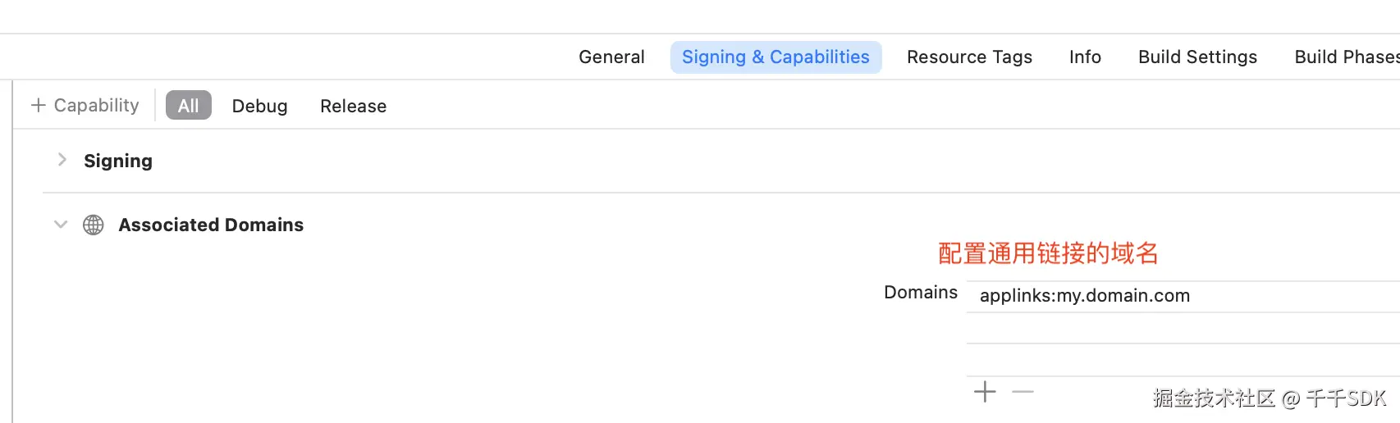Switch to Signing & Capabilities tab
Image resolution: width=1400 pixels, height=423 pixels.
[775, 57]
